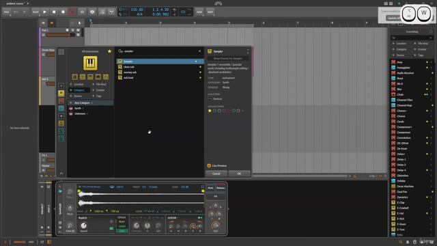Click the Stop transport button

pos(54,12)
